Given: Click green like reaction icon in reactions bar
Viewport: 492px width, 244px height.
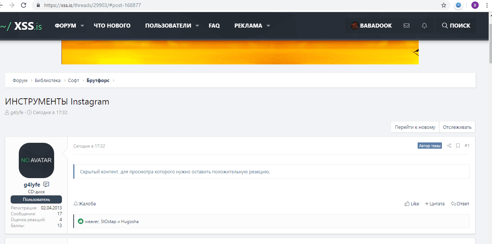Looking at the screenshot, I should pyautogui.click(x=81, y=222).
